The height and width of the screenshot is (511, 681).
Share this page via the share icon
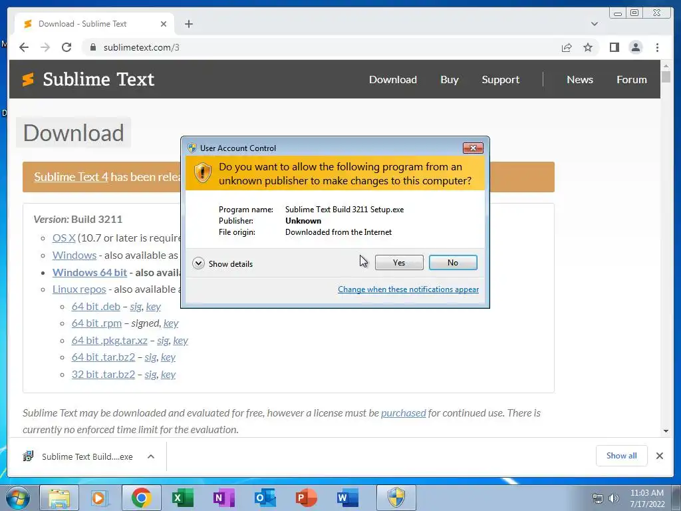click(x=567, y=47)
